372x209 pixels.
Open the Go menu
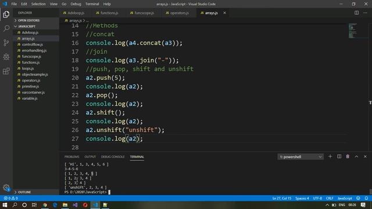pos(64,4)
